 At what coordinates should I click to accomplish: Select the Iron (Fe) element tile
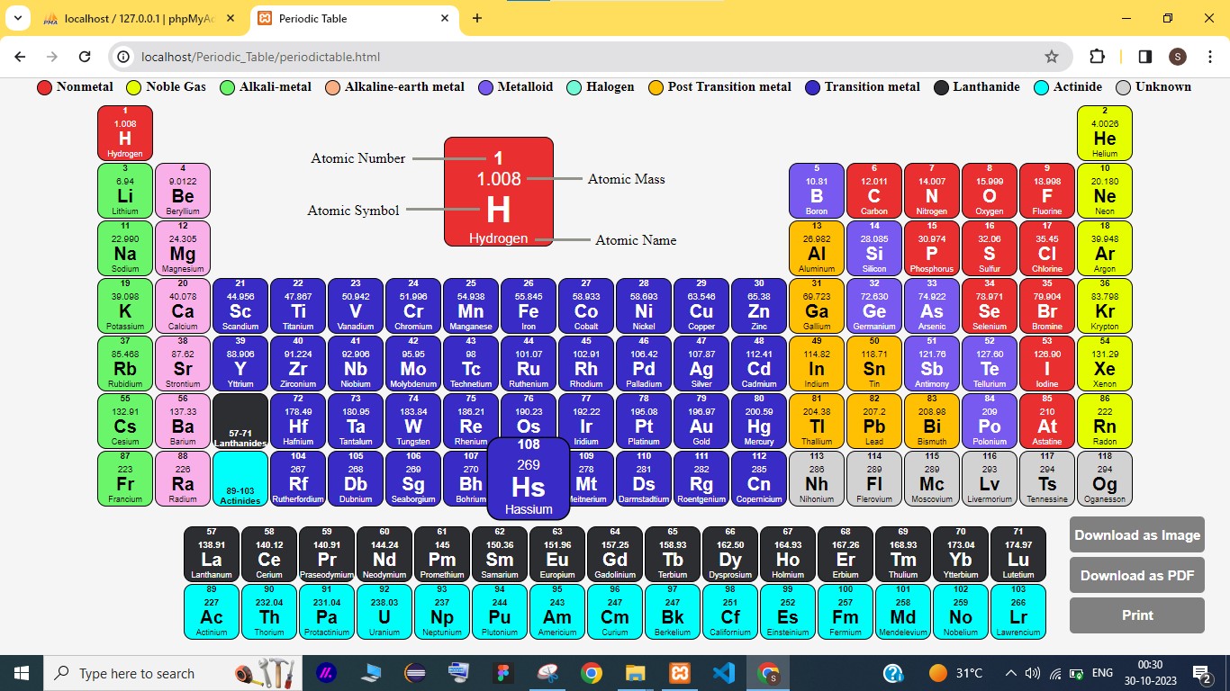[529, 306]
